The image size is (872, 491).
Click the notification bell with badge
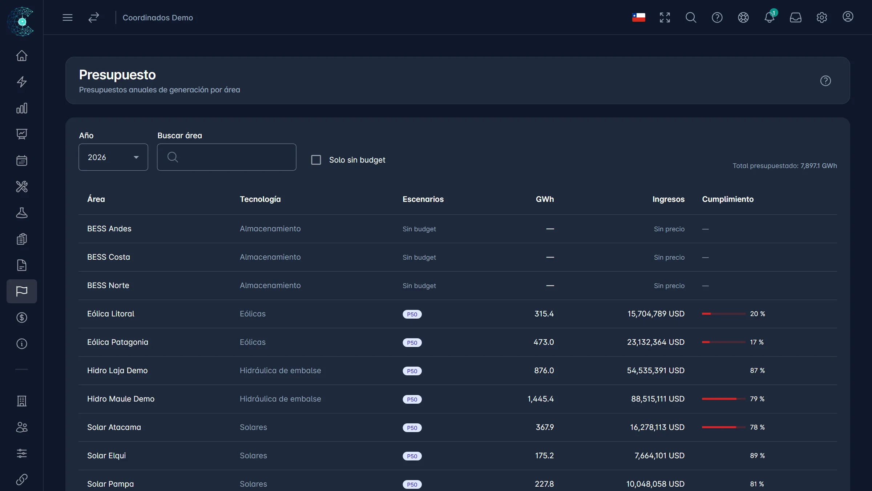[x=770, y=17]
